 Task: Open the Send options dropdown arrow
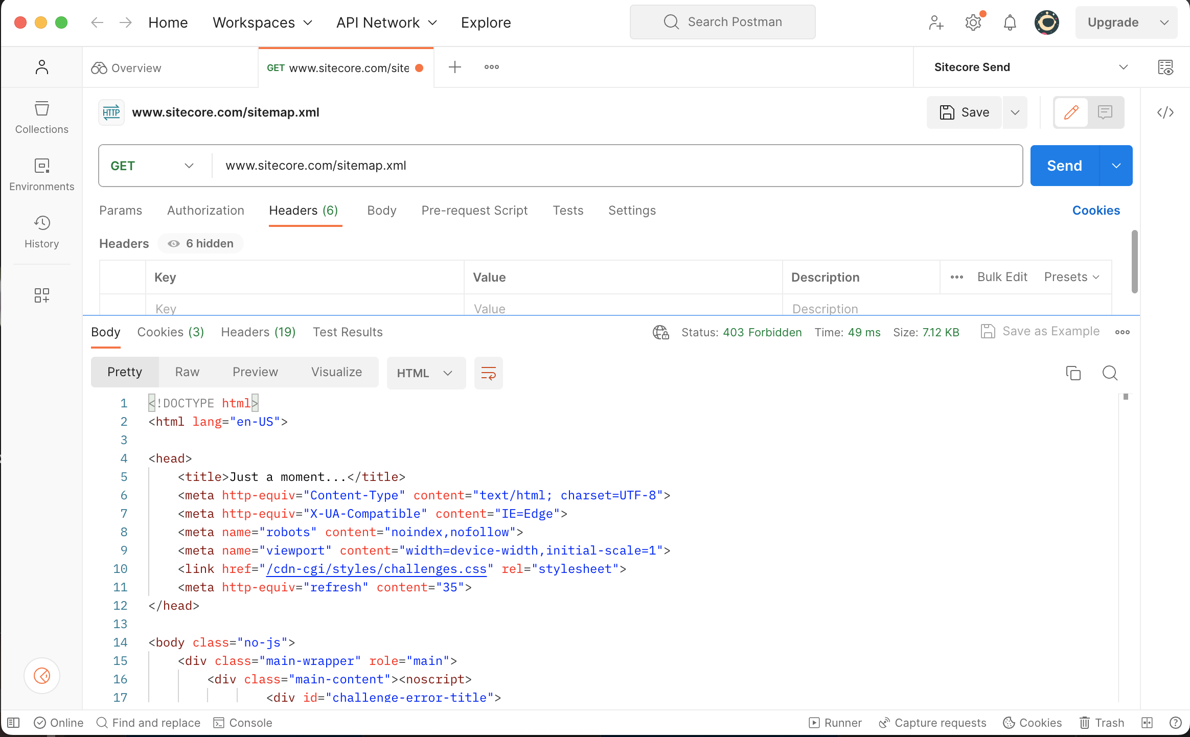tap(1116, 166)
